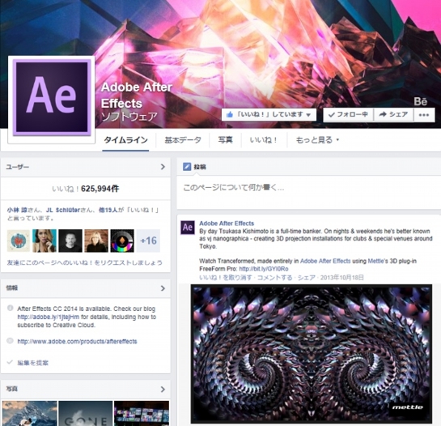This screenshot has width=441, height=426.
Task: Expand the 情報 section arrow
Action: click(163, 288)
